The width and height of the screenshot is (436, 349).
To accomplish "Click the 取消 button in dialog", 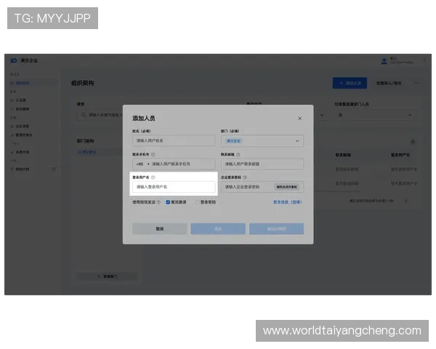I will pos(159,228).
